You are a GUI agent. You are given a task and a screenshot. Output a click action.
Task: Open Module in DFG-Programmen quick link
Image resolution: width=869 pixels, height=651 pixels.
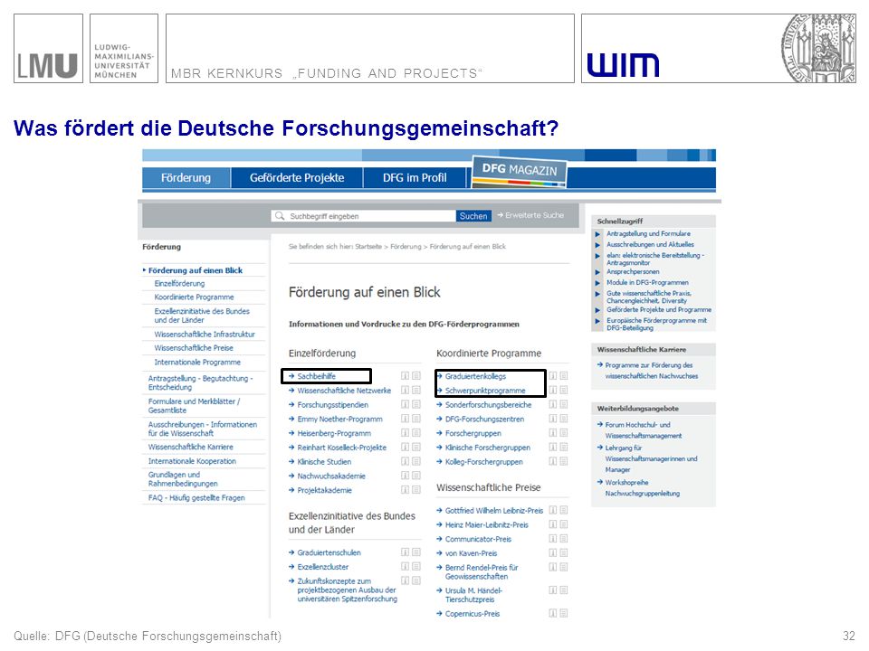coord(647,282)
